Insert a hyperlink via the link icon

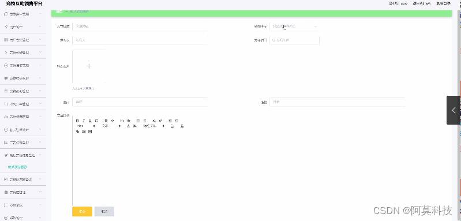click(77, 132)
